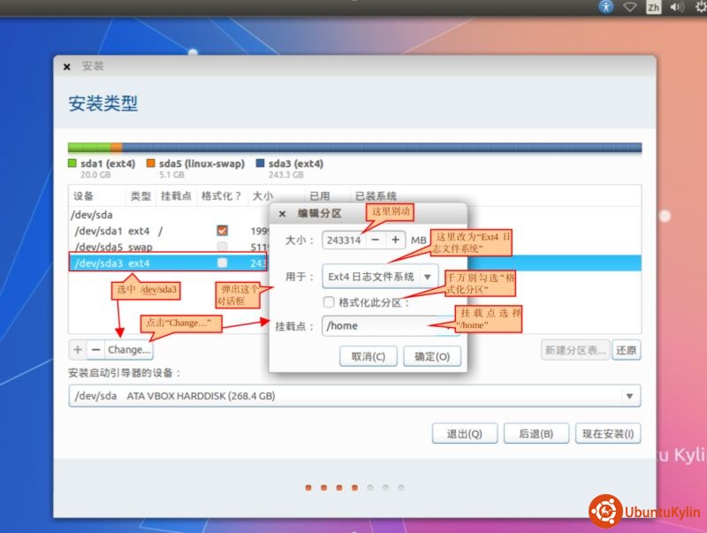707x533 pixels.
Task: Click the plus button to add partition
Action: pyautogui.click(x=78, y=350)
